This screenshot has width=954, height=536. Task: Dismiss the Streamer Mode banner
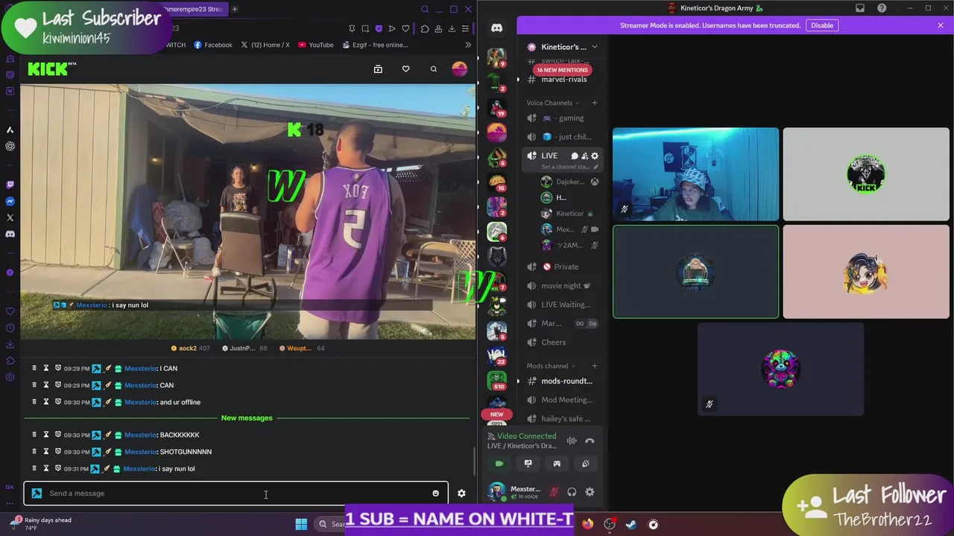pyautogui.click(x=941, y=25)
